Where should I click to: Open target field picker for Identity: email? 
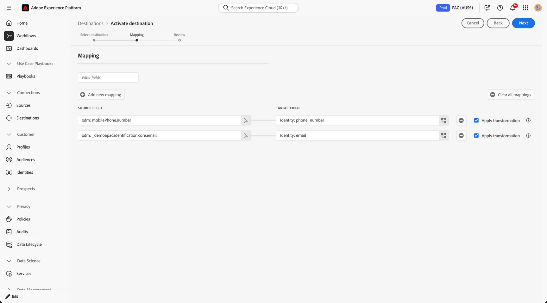click(x=443, y=135)
